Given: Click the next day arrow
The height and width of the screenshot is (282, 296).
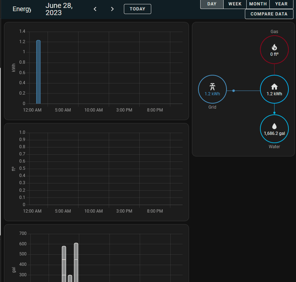Looking at the screenshot, I should [112, 9].
